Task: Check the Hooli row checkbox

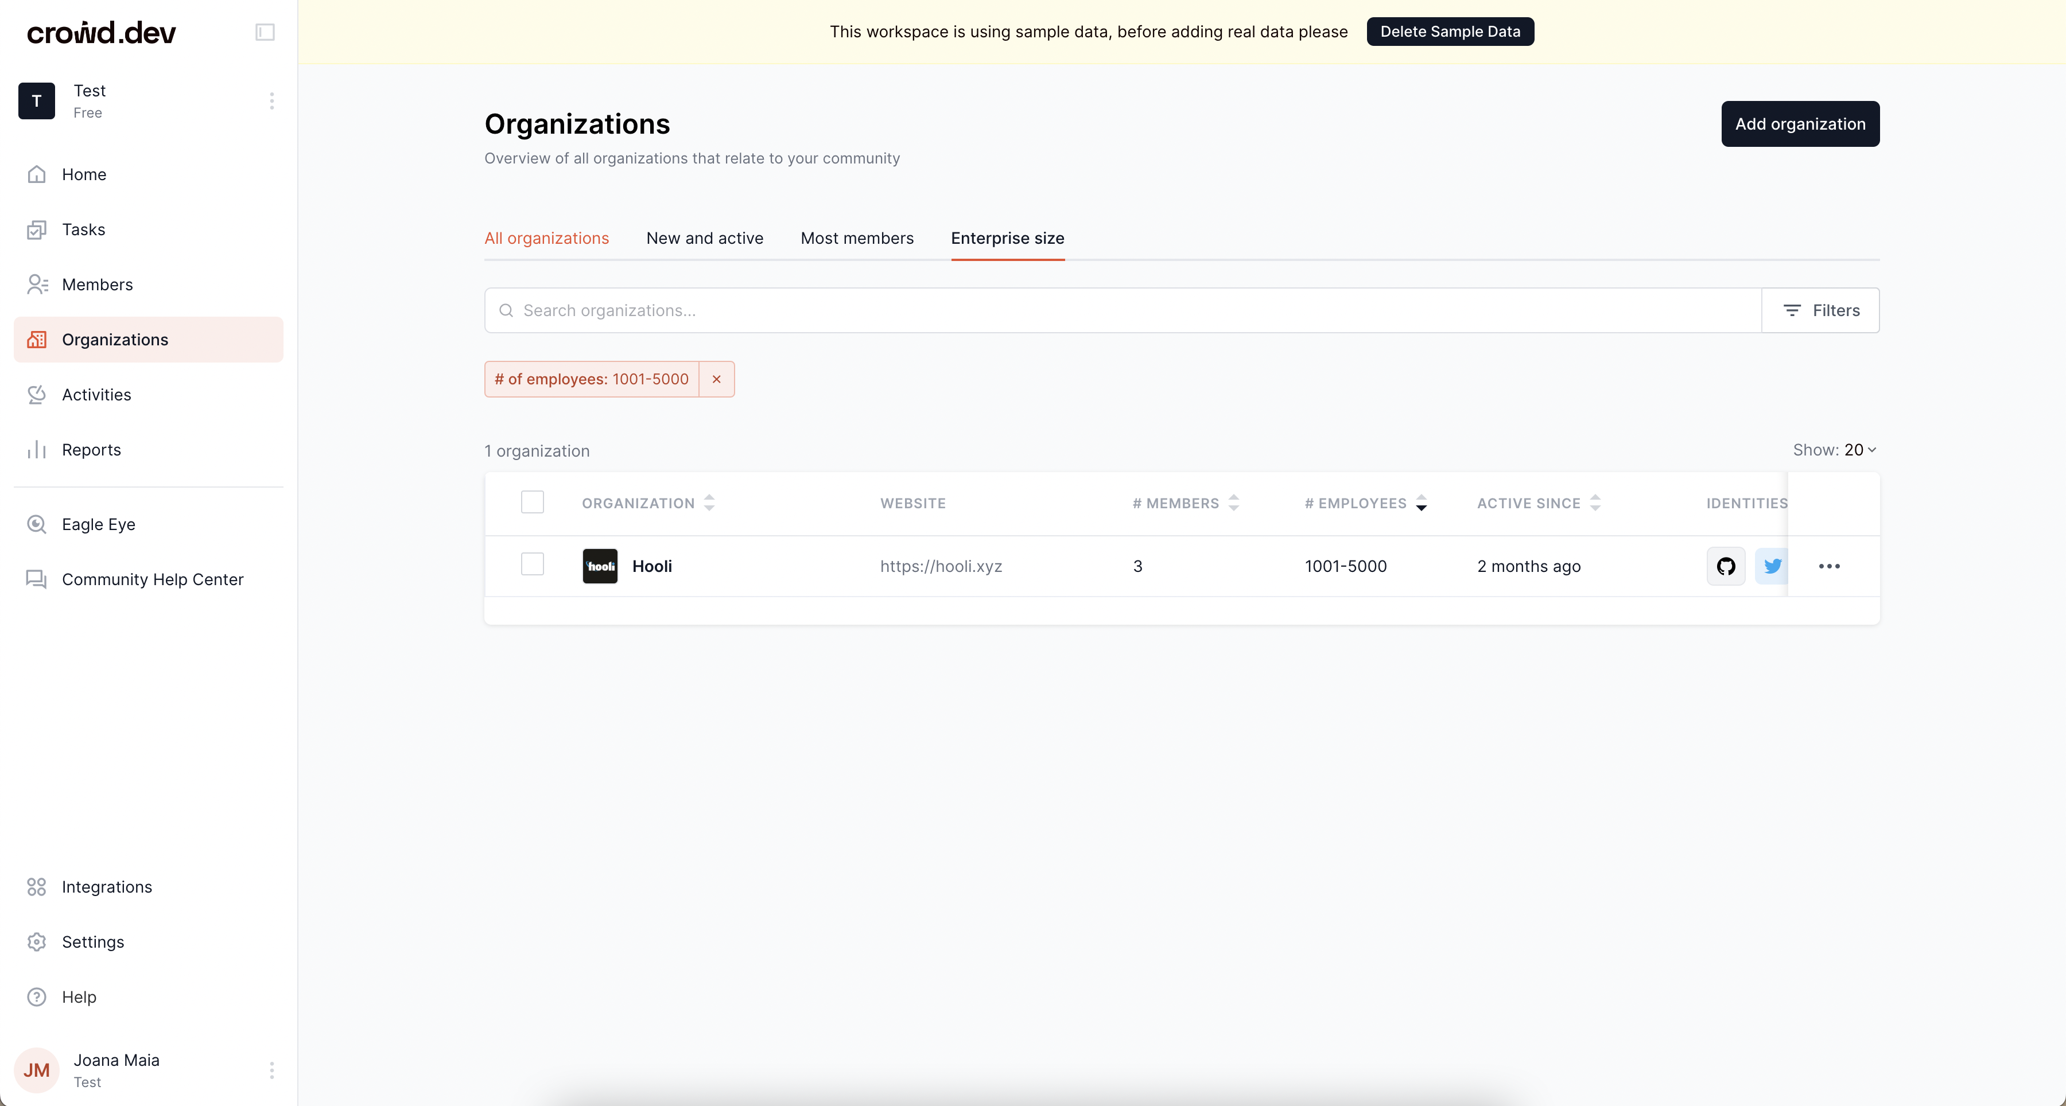Action: [x=533, y=564]
